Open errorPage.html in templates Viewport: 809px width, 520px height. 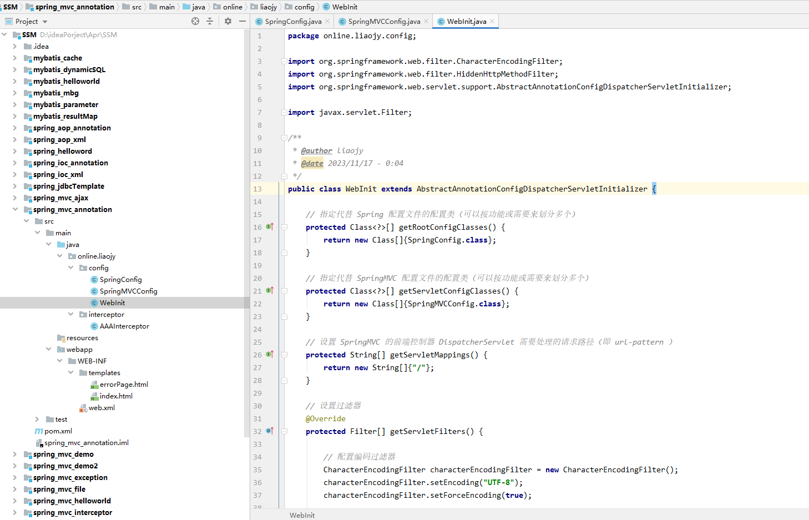[x=124, y=385]
